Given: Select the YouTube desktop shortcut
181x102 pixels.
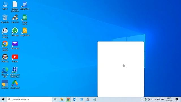Looking at the screenshot, I should point(15,58).
